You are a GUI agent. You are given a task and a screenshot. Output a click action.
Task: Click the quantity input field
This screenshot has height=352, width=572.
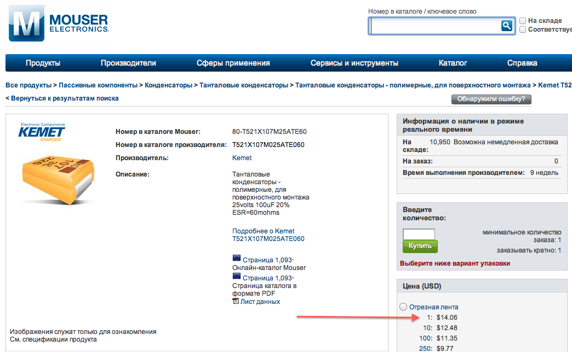419,234
